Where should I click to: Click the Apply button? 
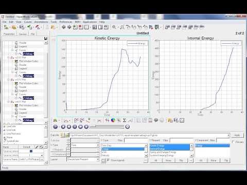pos(237,135)
